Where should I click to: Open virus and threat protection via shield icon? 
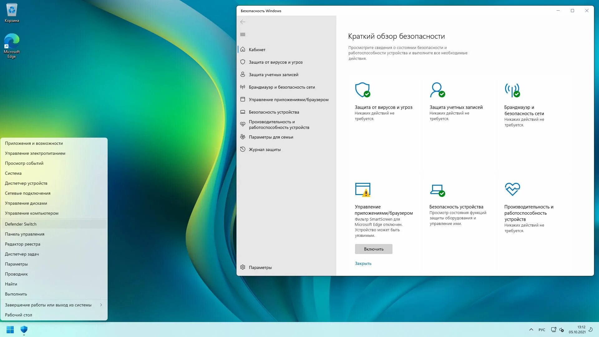tap(243, 62)
